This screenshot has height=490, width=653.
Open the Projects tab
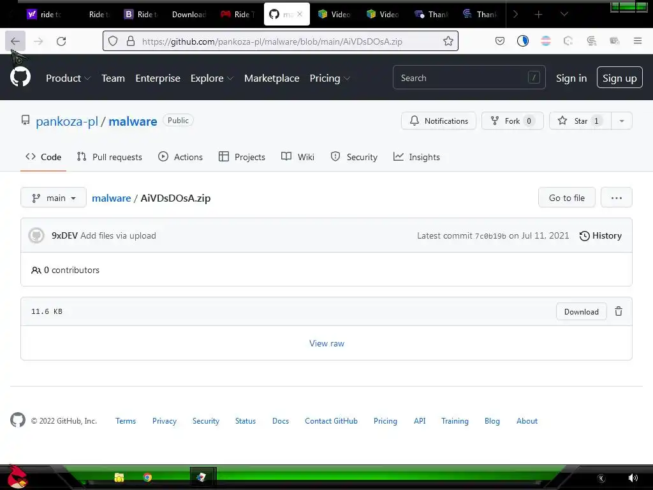tap(242, 157)
